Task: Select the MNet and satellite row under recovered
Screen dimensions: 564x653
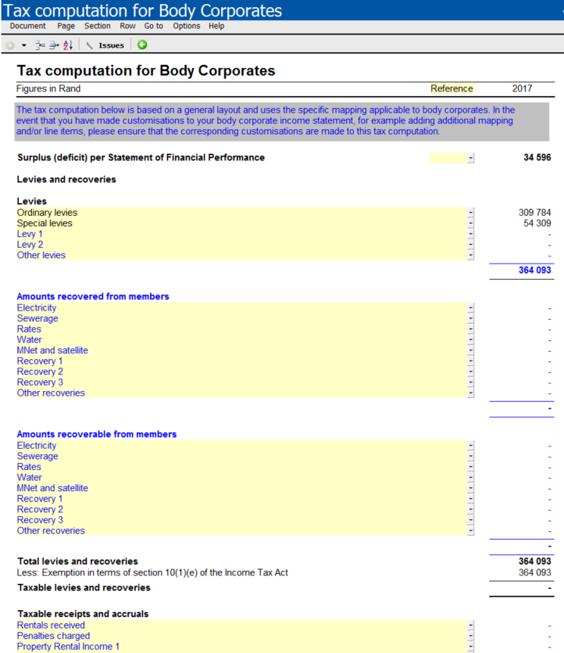Action: pos(52,350)
